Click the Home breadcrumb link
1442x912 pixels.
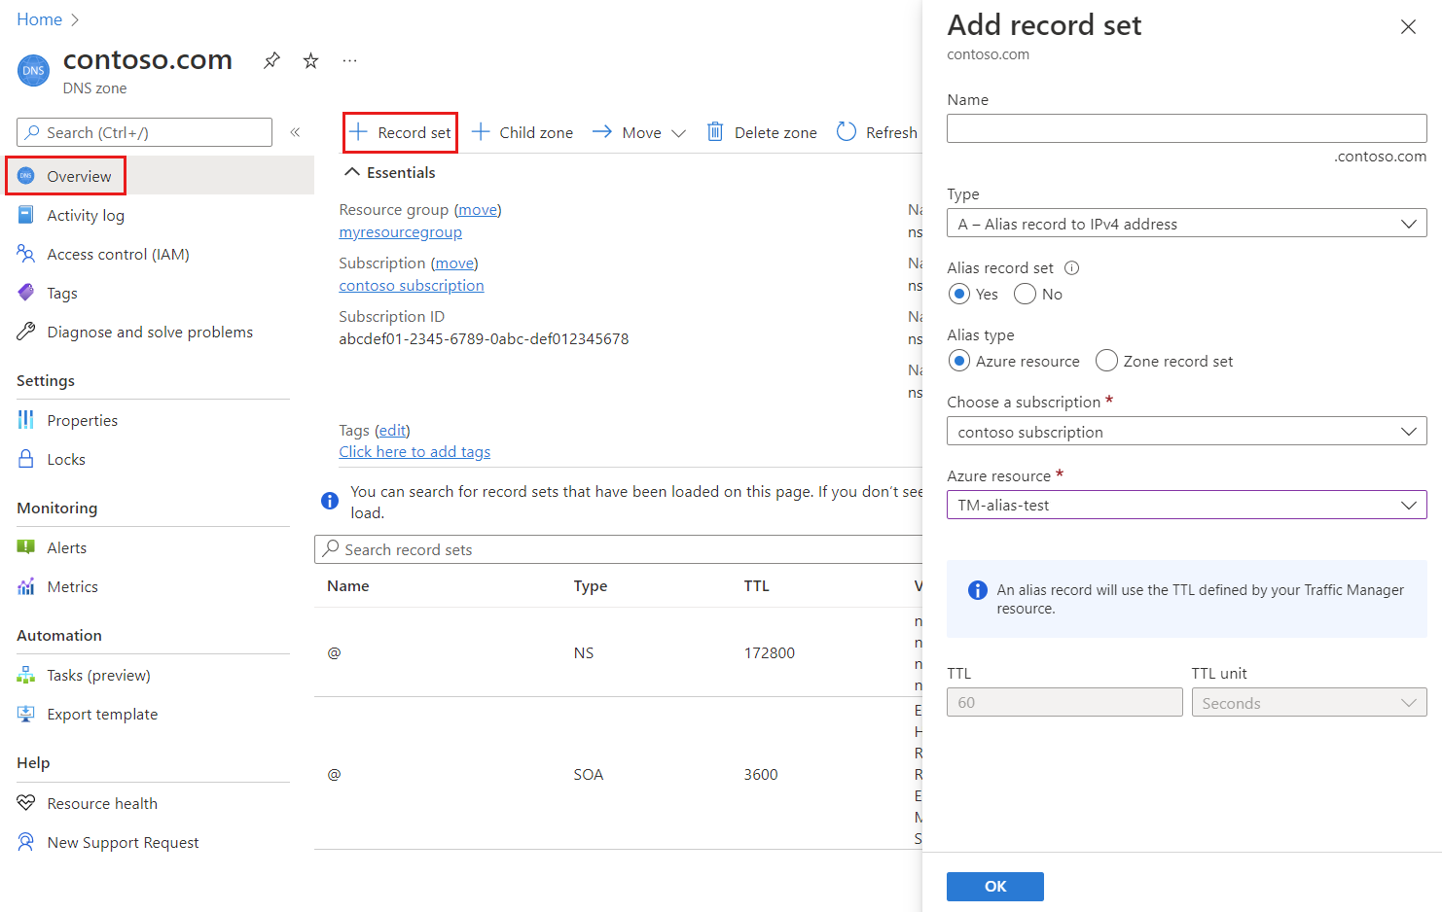(x=39, y=19)
